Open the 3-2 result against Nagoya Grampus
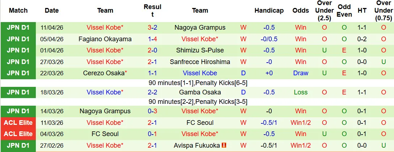This screenshot has width=394, height=152. [x=152, y=28]
